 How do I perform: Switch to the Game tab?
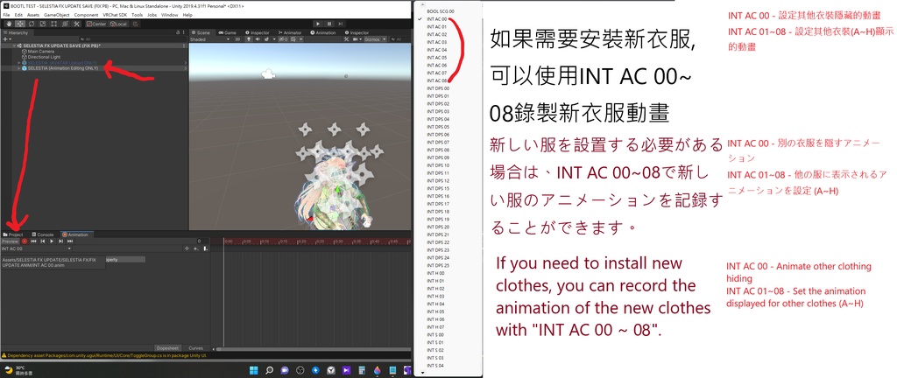pyautogui.click(x=227, y=32)
